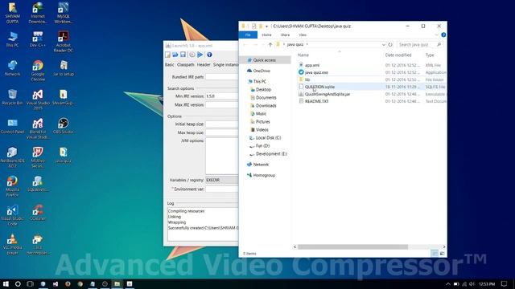Click the Search java quiz box
The image size is (515, 289).
click(x=420, y=45)
